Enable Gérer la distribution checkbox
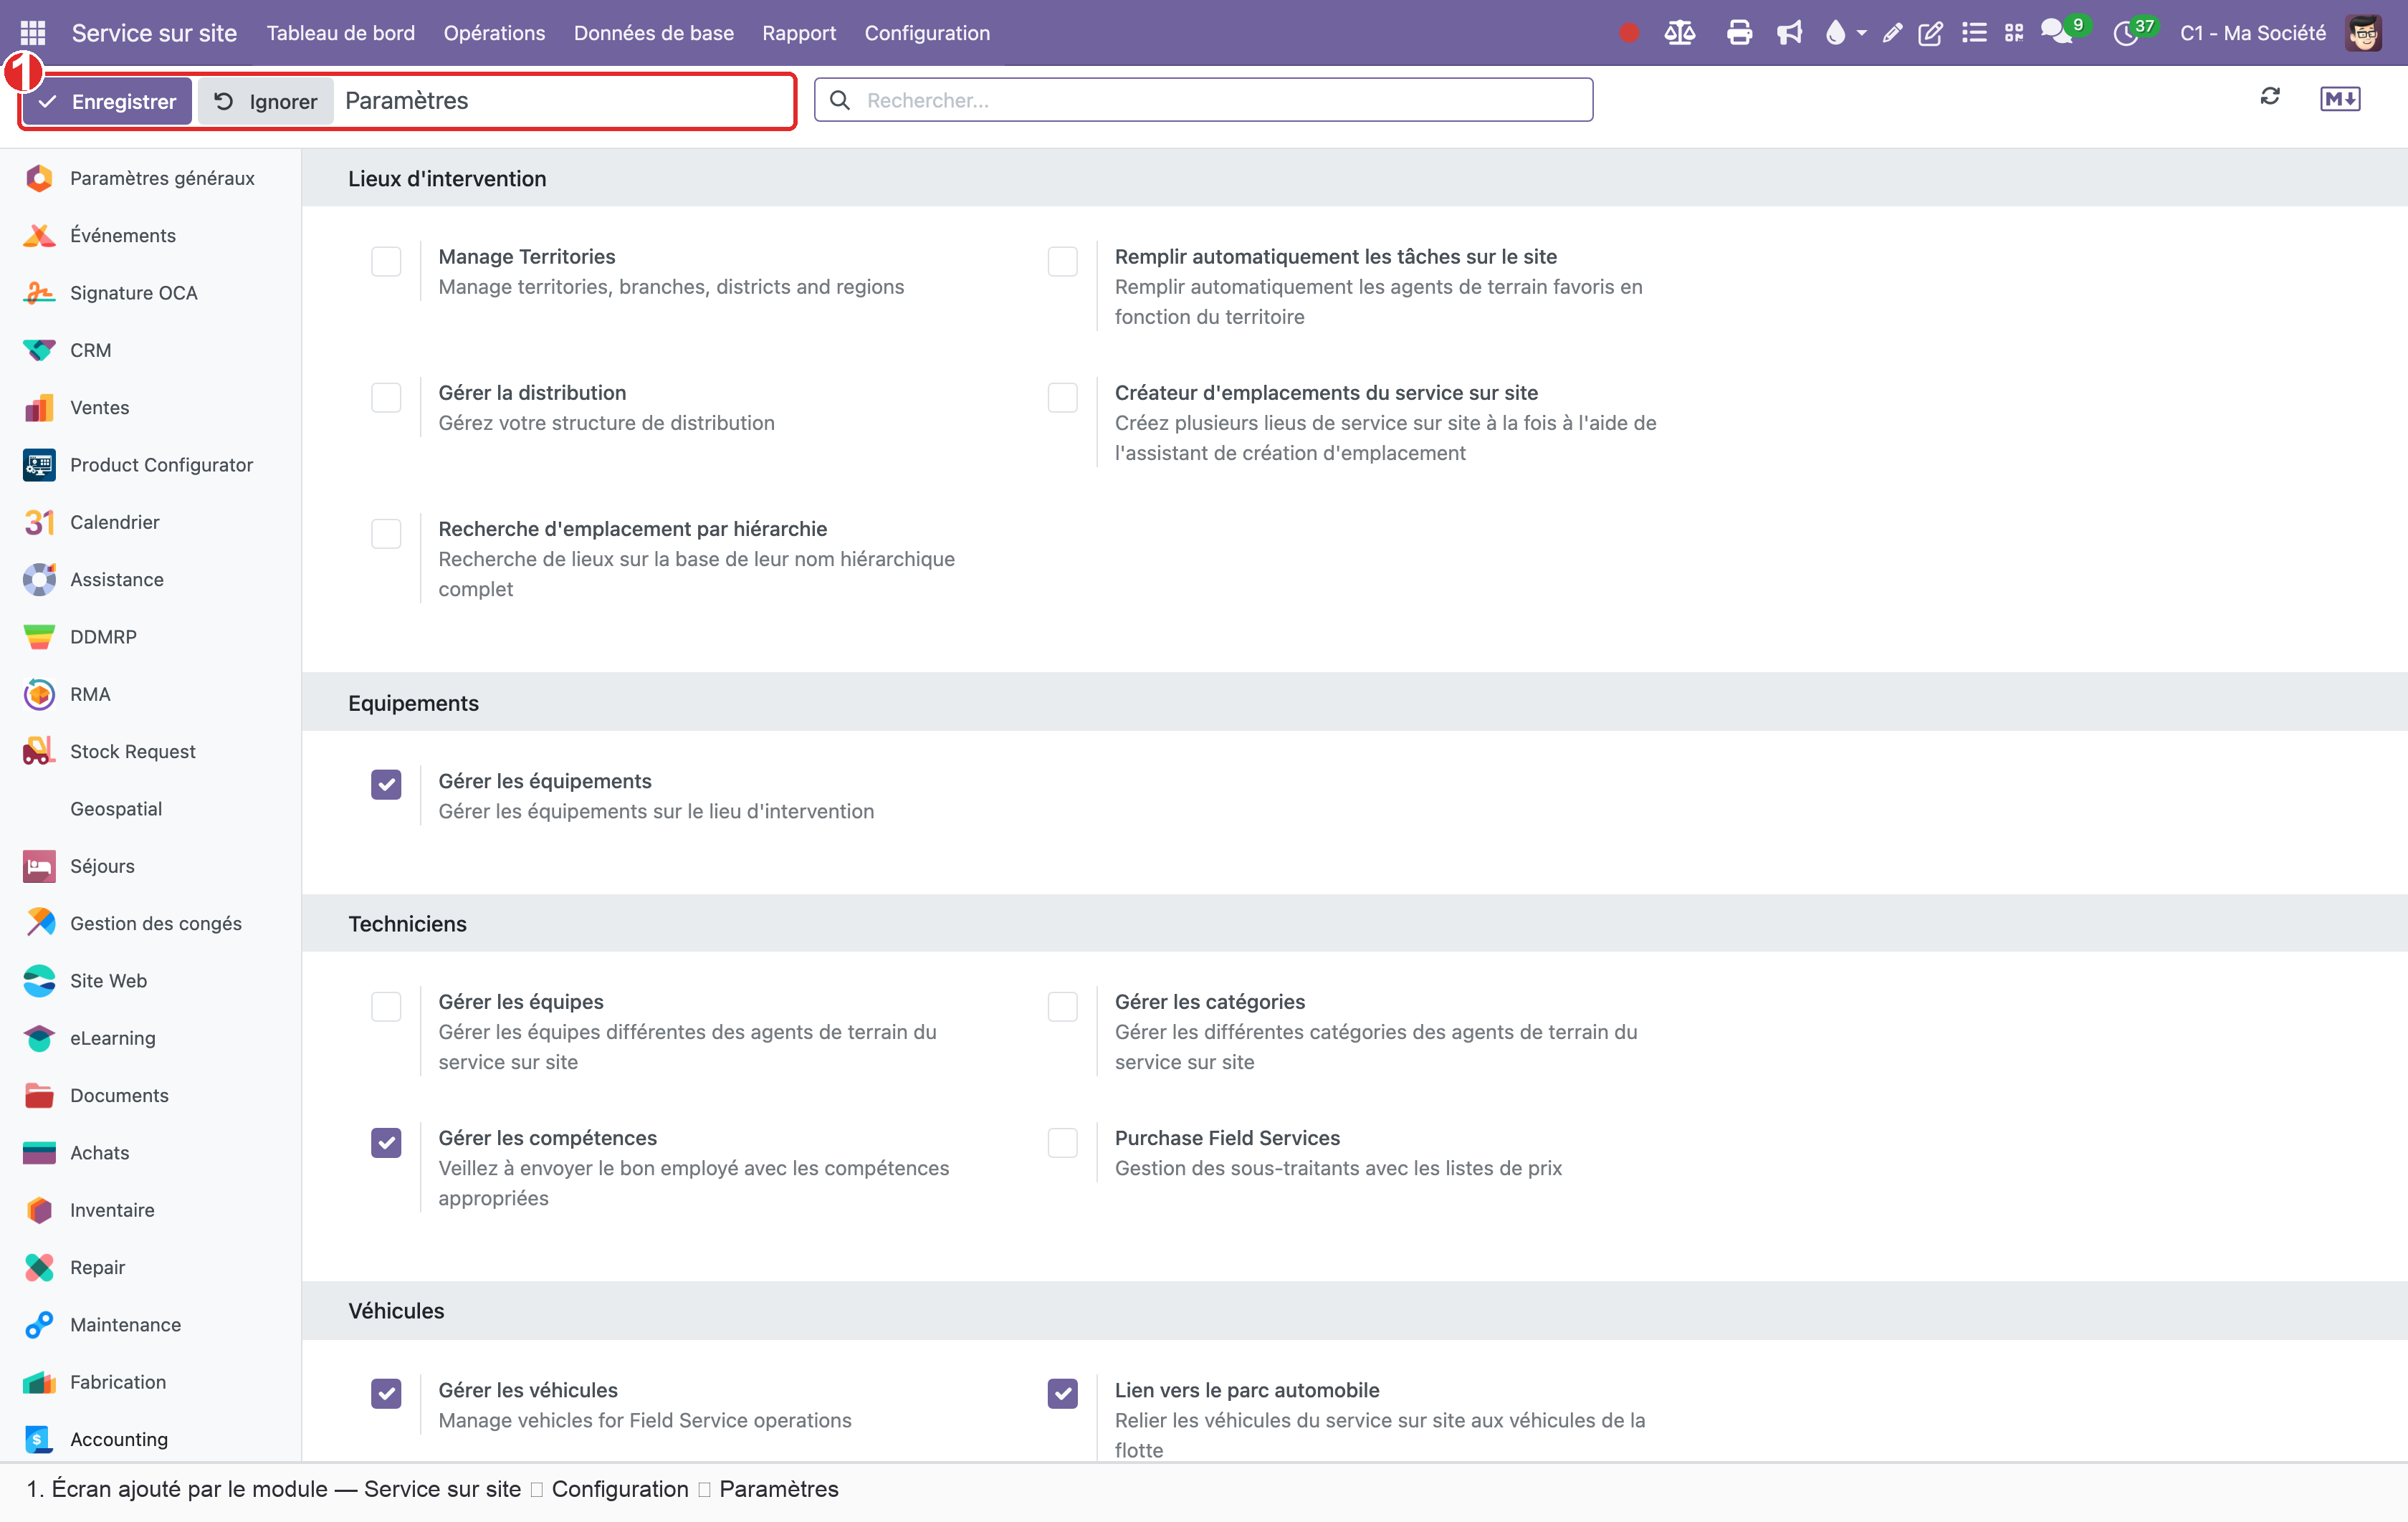 pyautogui.click(x=386, y=397)
